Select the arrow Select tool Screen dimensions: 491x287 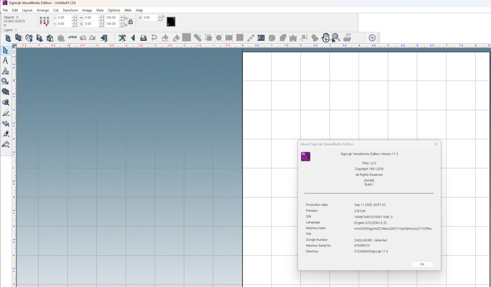point(5,50)
